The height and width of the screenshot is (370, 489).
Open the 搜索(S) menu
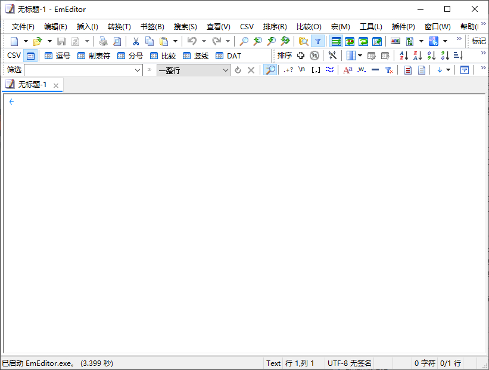click(185, 27)
